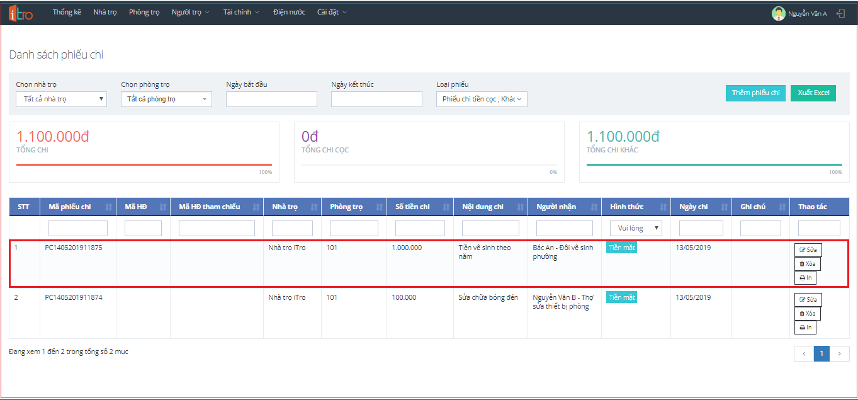Export list with Xuất Excel button
858x400 pixels.
point(813,93)
